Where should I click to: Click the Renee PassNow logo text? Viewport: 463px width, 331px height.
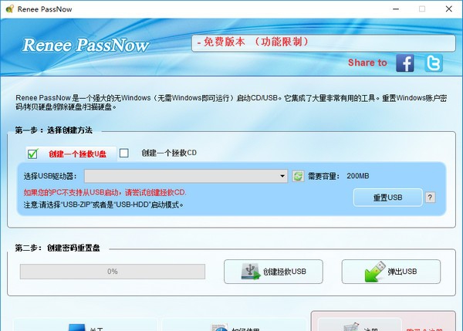[86, 46]
